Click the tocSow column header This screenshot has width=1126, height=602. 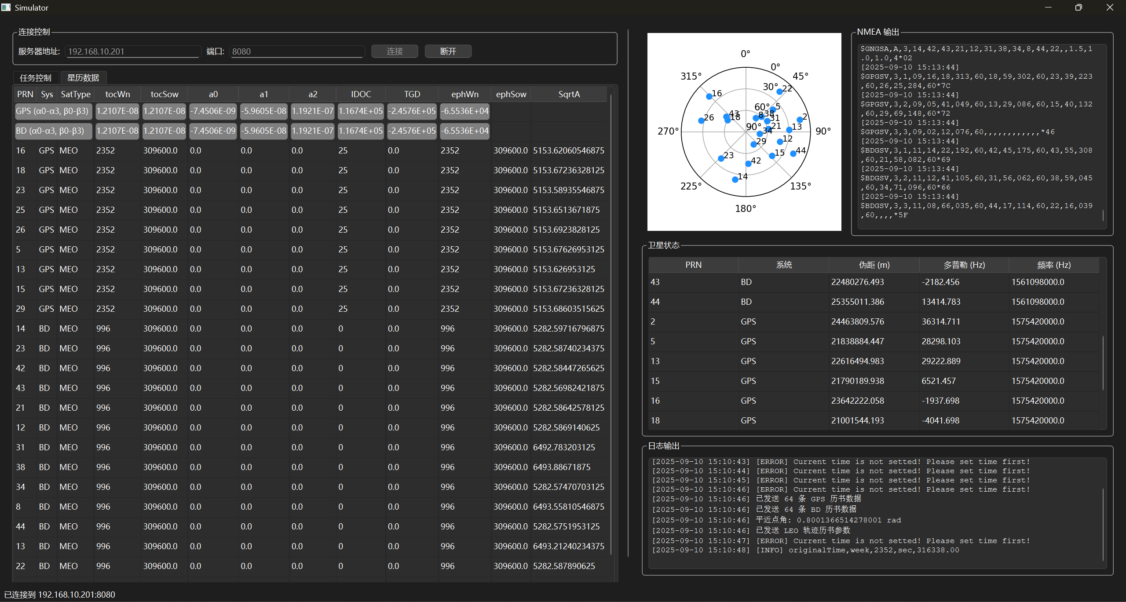click(x=165, y=94)
